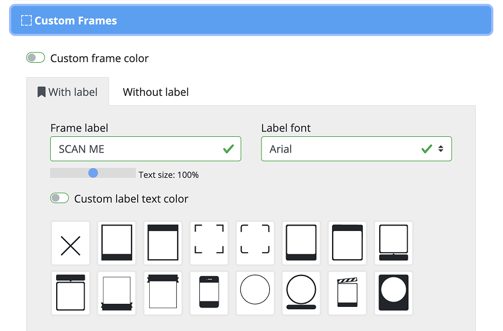The width and height of the screenshot is (503, 331).
Task: Enable Custom frame color toggle
Action: (36, 58)
